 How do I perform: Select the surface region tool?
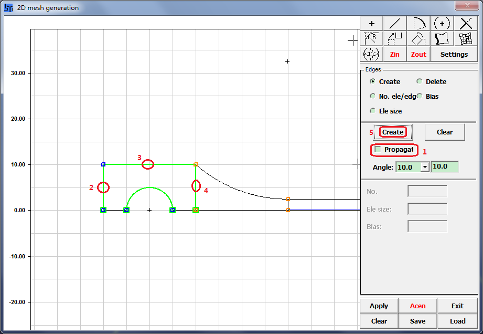pyautogui.click(x=442, y=38)
